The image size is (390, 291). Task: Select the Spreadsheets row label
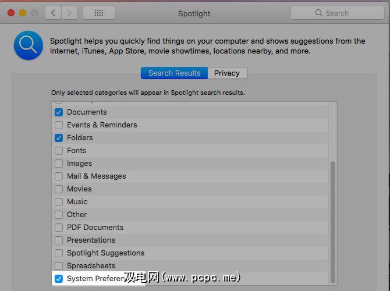pyautogui.click(x=91, y=265)
